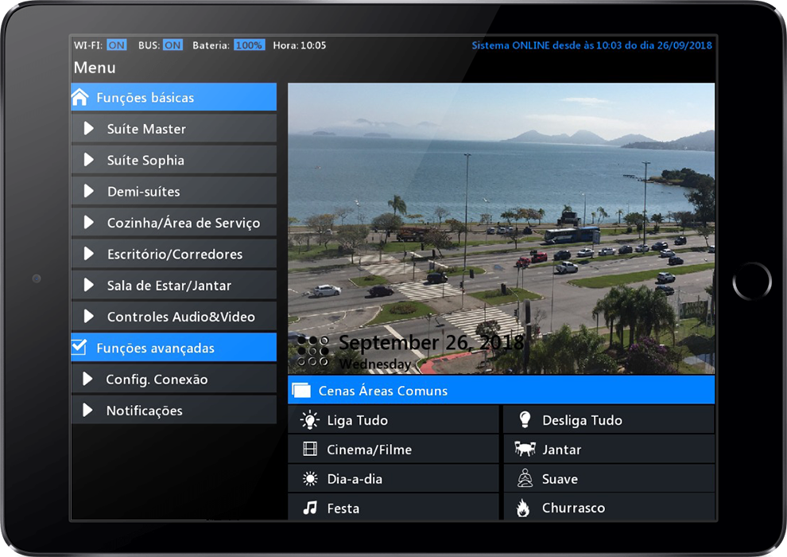Click the film strip icon for Cinema/Filme
Screen dimensions: 787x557
310,449
